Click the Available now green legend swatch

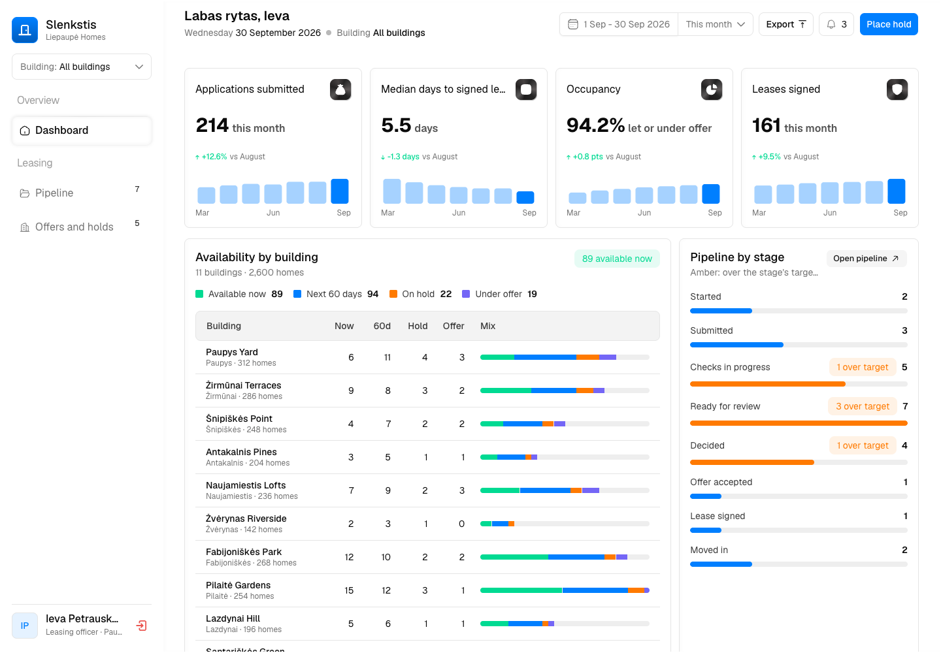pyautogui.click(x=199, y=294)
